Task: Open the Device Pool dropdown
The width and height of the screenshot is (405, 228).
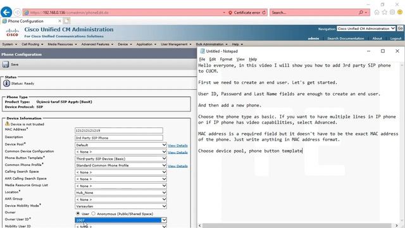Action: [x=121, y=145]
